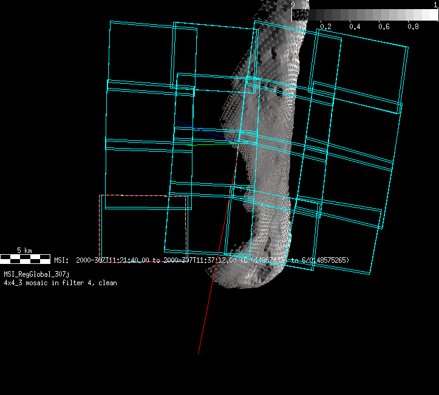Click the 0.4 tick on grayscale colorbar

tap(355, 27)
